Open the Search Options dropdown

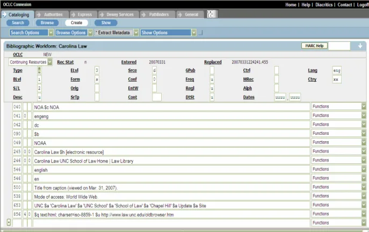[31, 32]
